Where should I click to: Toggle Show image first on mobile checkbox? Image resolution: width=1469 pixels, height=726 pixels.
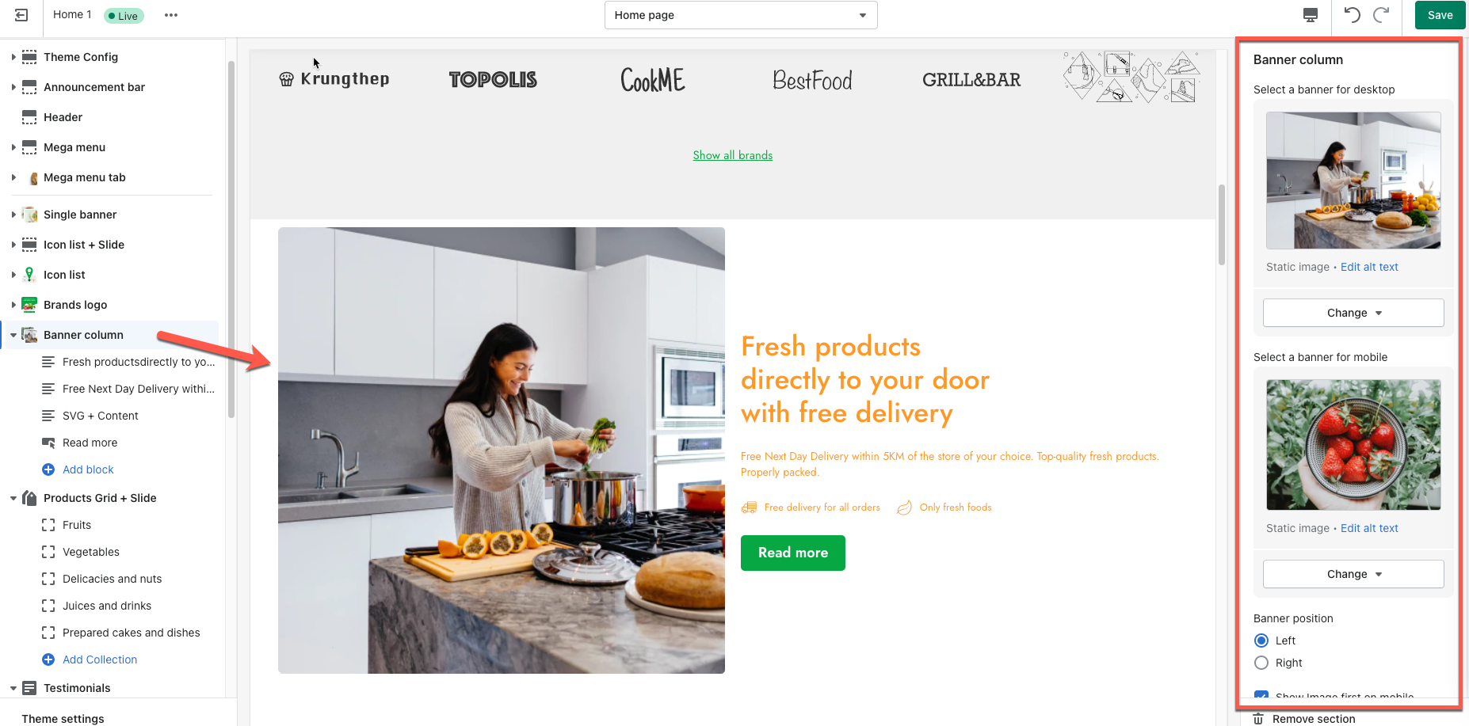(x=1261, y=695)
